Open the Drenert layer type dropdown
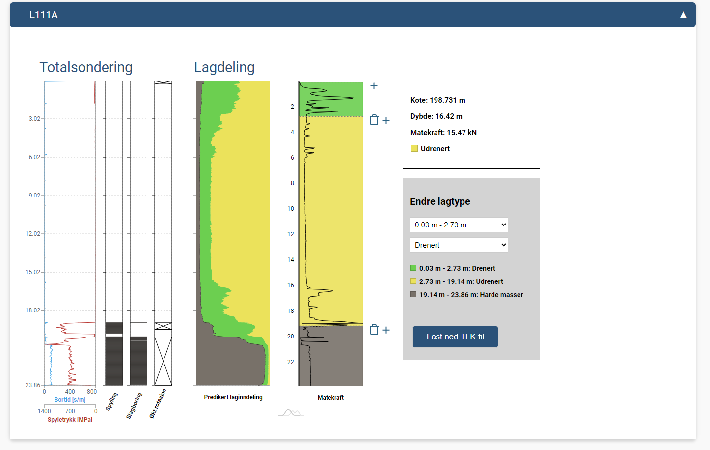 tap(459, 245)
